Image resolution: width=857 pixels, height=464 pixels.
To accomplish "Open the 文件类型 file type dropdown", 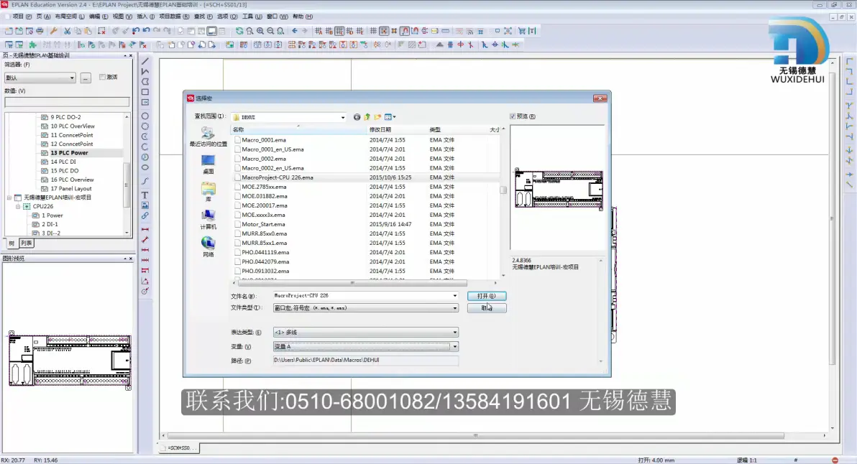I will tap(454, 308).
